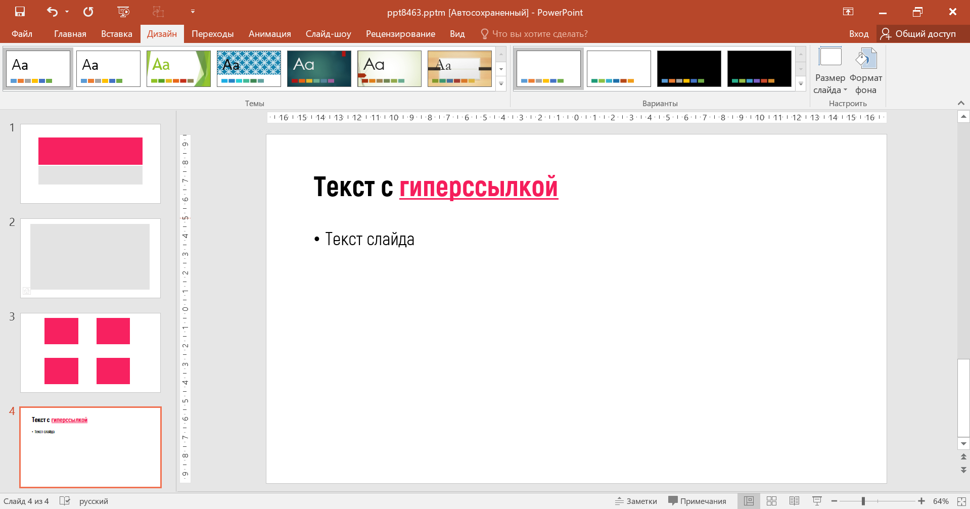
Task: Toggle Notes (Заметки) pane
Action: (x=636, y=501)
